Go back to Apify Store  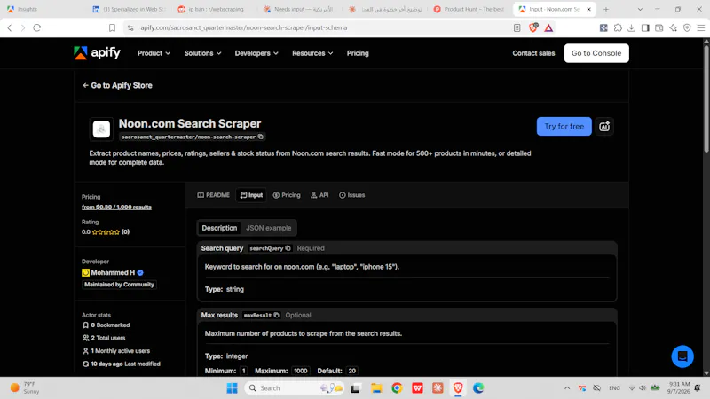pyautogui.click(x=117, y=85)
